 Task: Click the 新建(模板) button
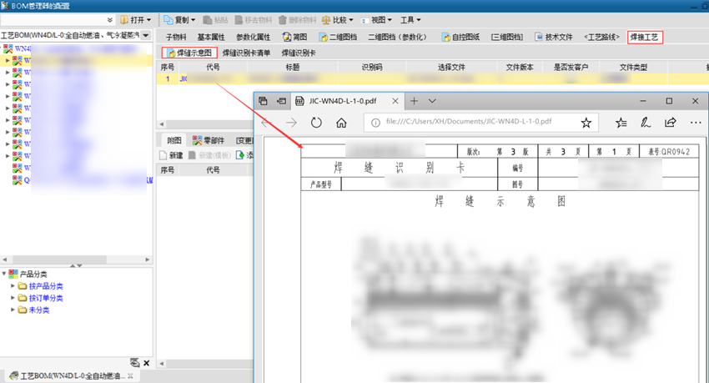click(x=210, y=155)
